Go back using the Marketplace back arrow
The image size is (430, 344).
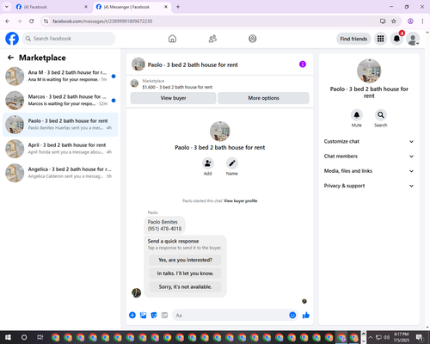(x=10, y=58)
